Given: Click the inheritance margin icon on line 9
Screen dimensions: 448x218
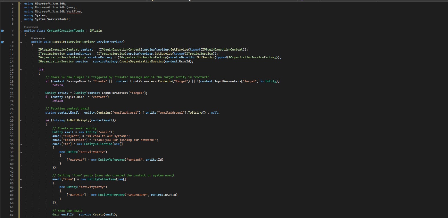Looking at the screenshot, I should point(3,42).
